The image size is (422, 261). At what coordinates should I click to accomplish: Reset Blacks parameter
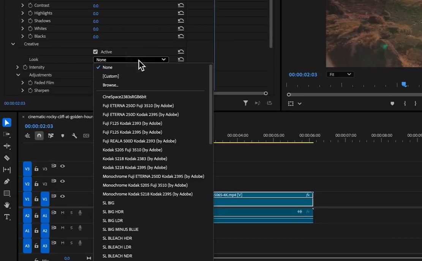(x=181, y=36)
